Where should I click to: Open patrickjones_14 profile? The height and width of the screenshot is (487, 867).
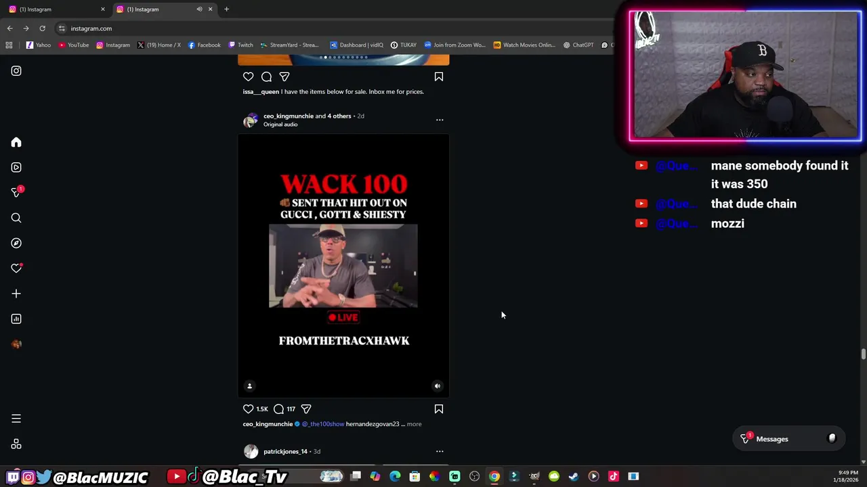pyautogui.click(x=285, y=451)
